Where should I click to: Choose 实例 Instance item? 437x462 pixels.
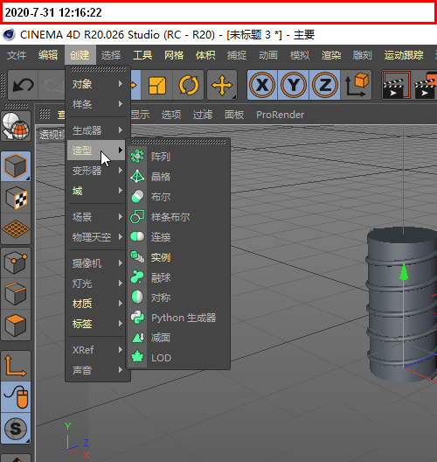tap(178, 257)
